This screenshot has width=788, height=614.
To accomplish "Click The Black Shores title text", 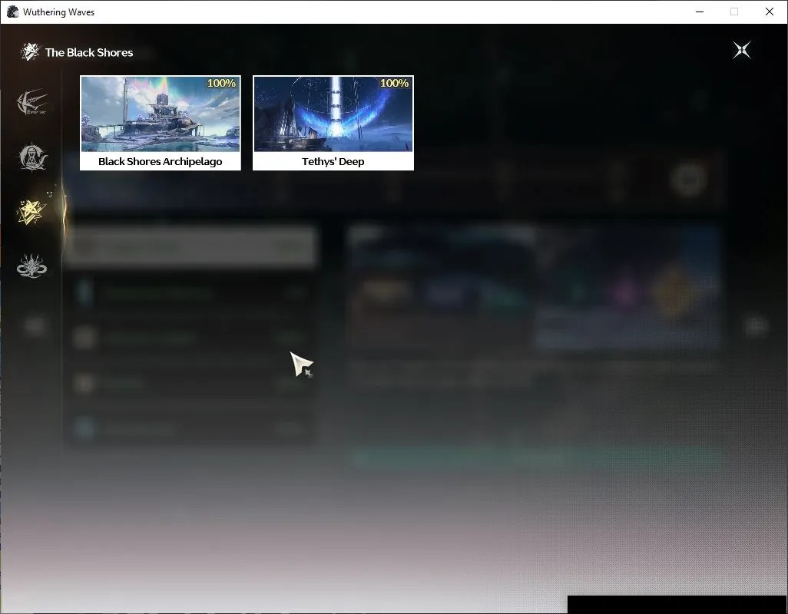I will pyautogui.click(x=89, y=53).
